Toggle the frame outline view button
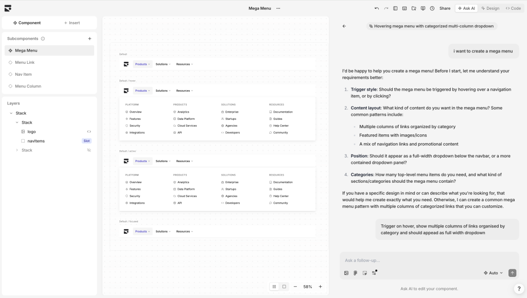 pyautogui.click(x=284, y=287)
